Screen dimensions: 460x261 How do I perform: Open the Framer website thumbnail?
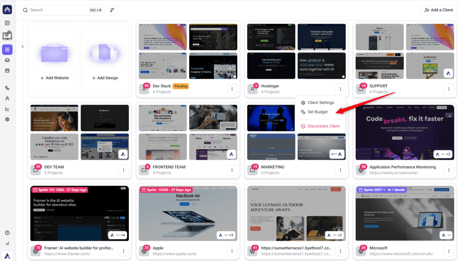pos(80,214)
